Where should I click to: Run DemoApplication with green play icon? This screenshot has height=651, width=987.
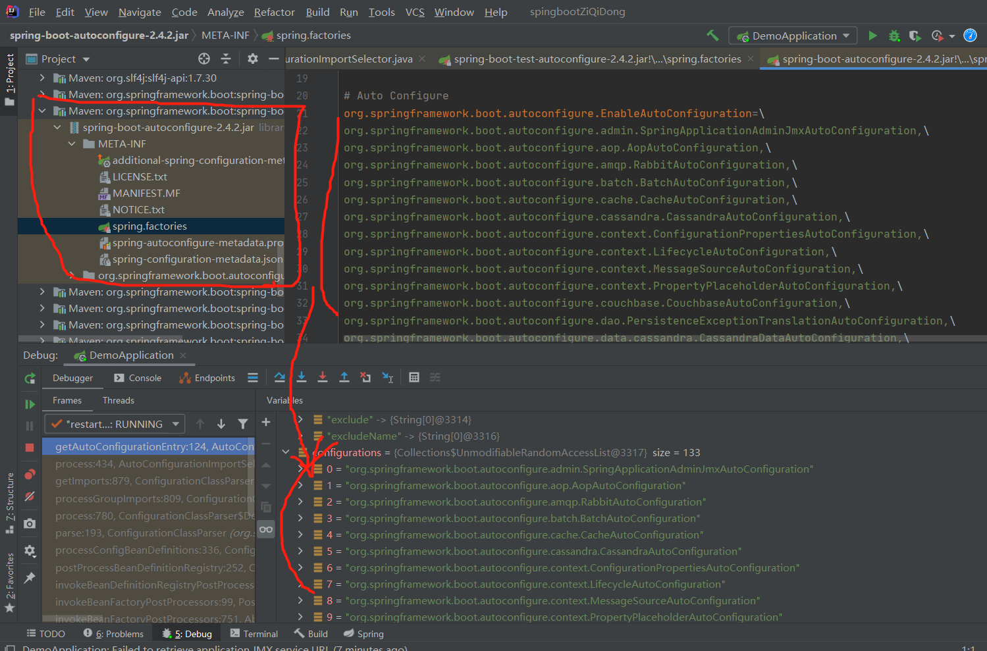872,36
